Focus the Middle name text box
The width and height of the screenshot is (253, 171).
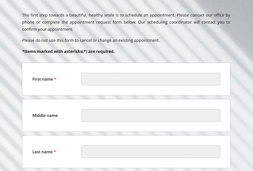[x=150, y=115]
